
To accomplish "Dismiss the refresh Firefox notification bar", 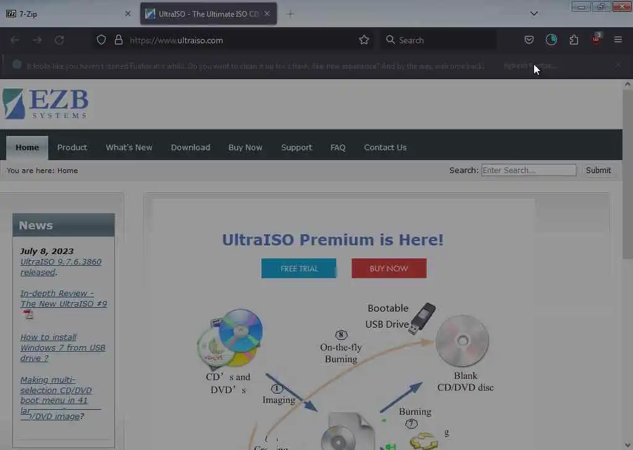I will coord(618,64).
